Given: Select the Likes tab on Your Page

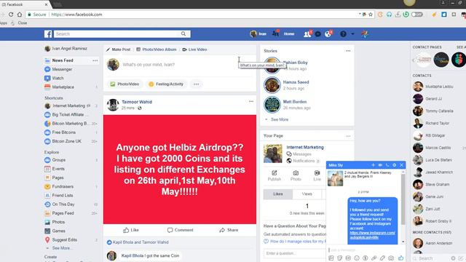Looking at the screenshot, I should [278, 194].
